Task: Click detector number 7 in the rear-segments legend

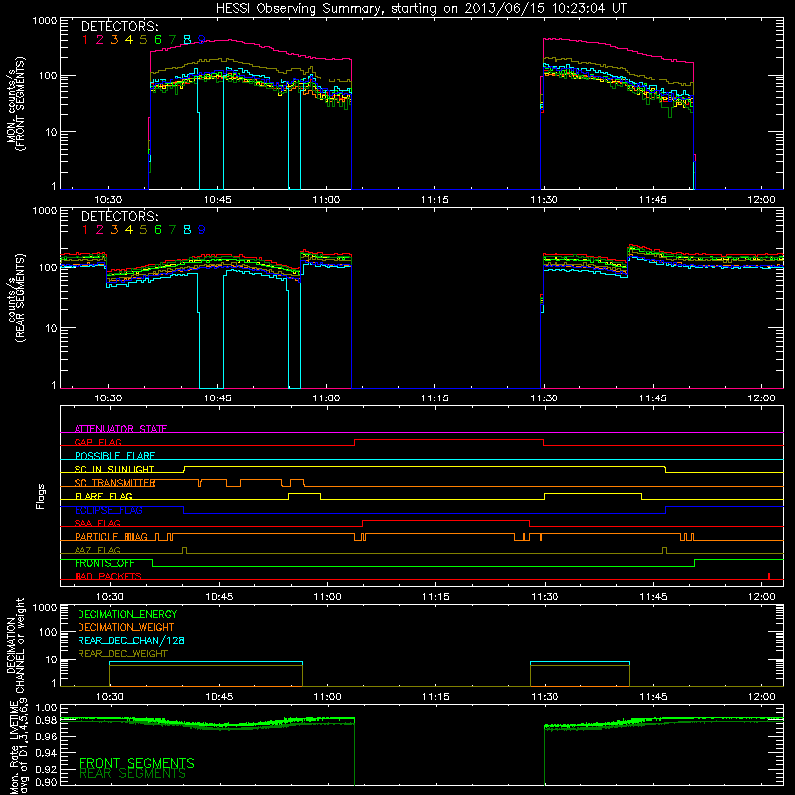Action: [172, 230]
